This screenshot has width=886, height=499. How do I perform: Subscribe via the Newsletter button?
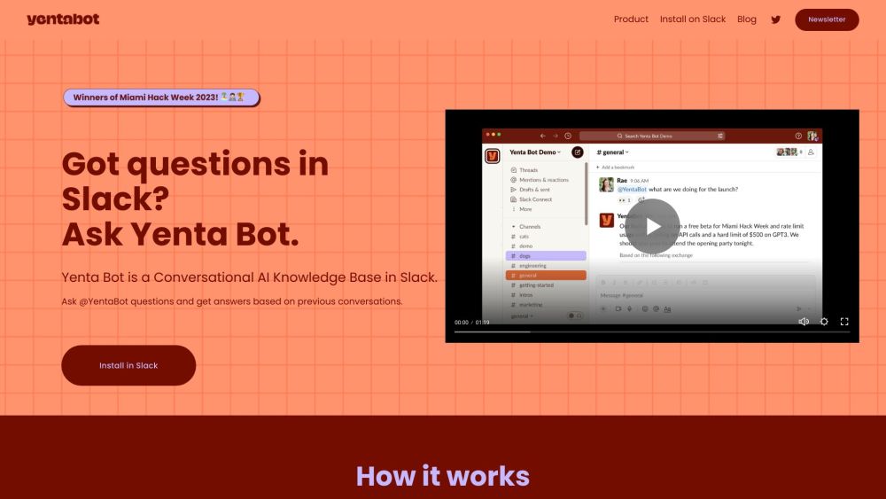tap(827, 19)
